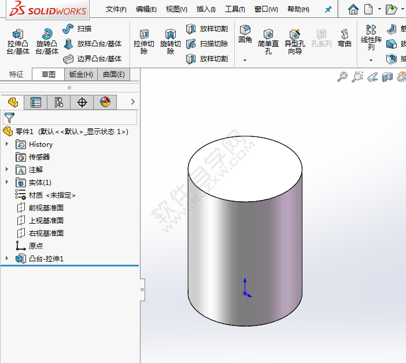Select the 前视基准面 front plane

tap(40, 208)
